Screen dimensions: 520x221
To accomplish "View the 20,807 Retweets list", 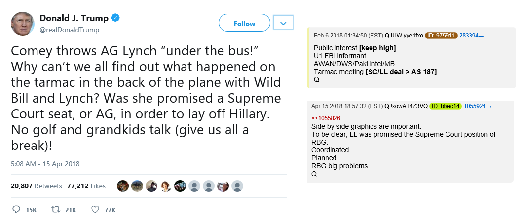I will point(36,186).
